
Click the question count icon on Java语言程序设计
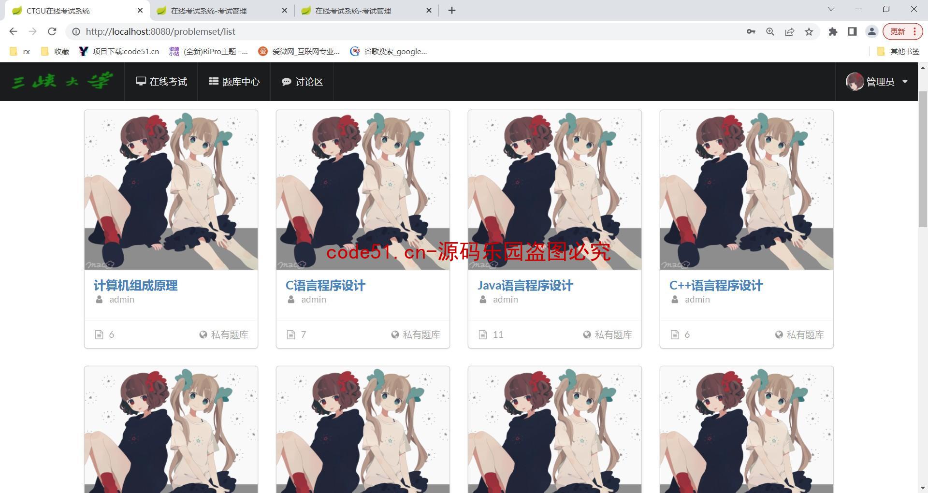pyautogui.click(x=483, y=334)
